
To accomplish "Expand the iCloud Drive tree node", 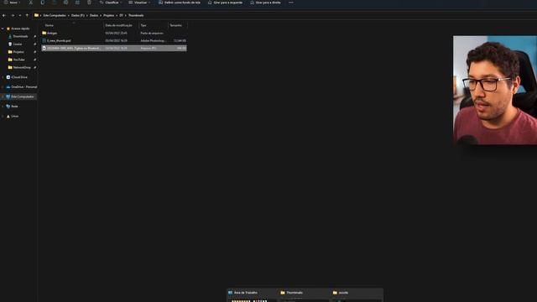I will [3, 77].
